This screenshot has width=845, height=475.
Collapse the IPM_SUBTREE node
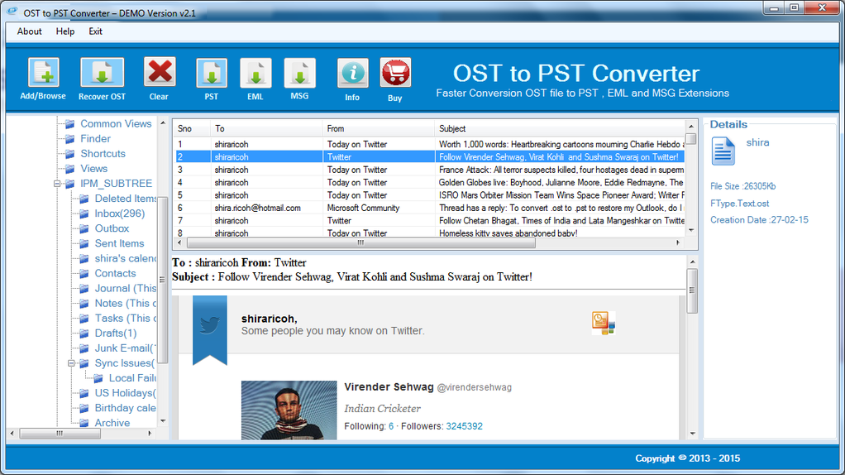tap(56, 184)
